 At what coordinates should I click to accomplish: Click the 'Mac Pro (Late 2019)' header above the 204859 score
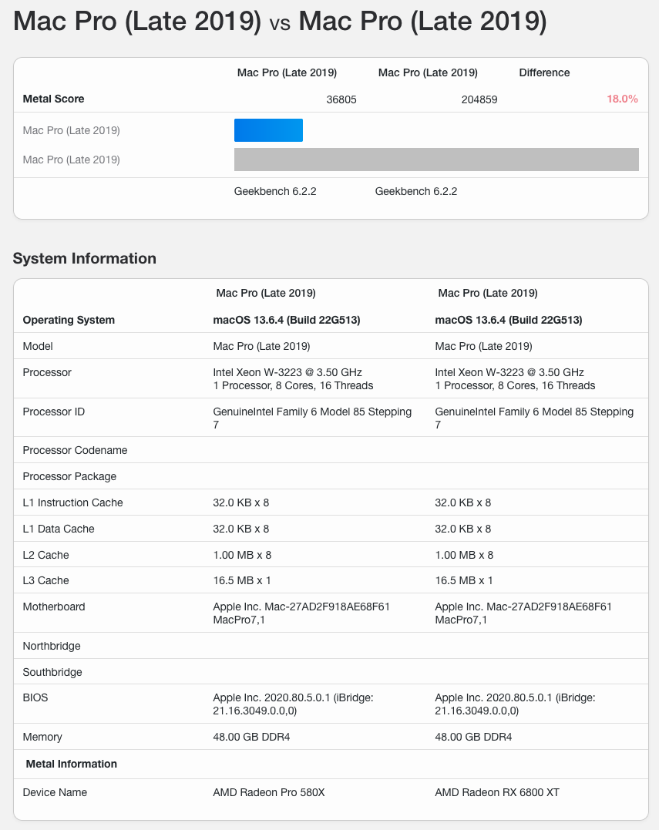[428, 72]
